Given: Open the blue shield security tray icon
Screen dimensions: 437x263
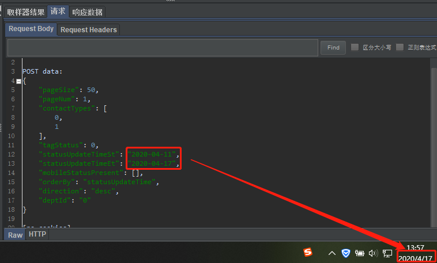Looking at the screenshot, I should (x=346, y=253).
